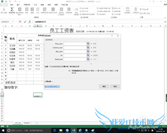Image resolution: width=167 pixels, height=133 pixels.
Task: Click Create from Selection (根据所选内容创建)
Action: click(87, 14)
